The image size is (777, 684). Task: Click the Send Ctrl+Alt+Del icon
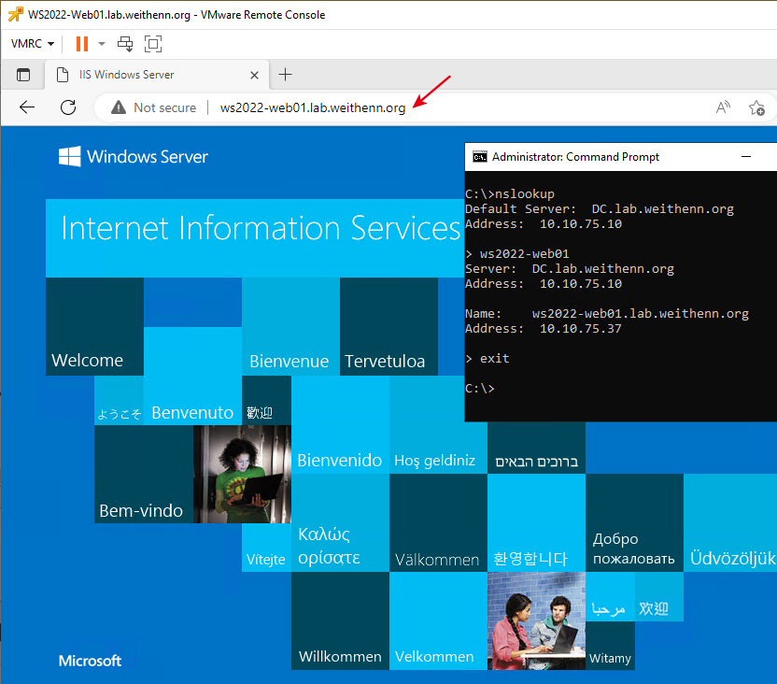[x=125, y=44]
